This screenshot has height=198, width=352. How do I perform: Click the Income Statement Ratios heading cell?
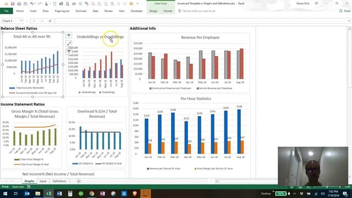pos(23,105)
